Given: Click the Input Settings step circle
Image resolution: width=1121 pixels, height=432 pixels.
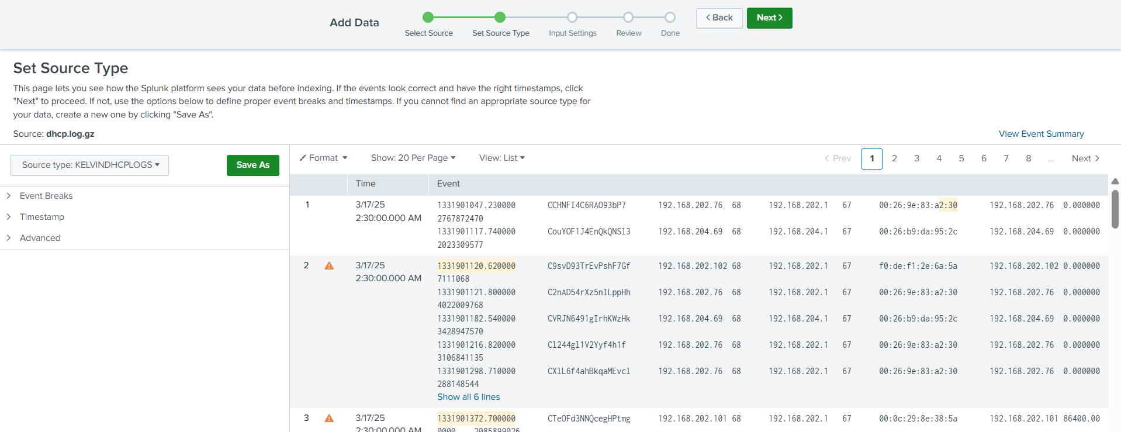Looking at the screenshot, I should point(572,17).
